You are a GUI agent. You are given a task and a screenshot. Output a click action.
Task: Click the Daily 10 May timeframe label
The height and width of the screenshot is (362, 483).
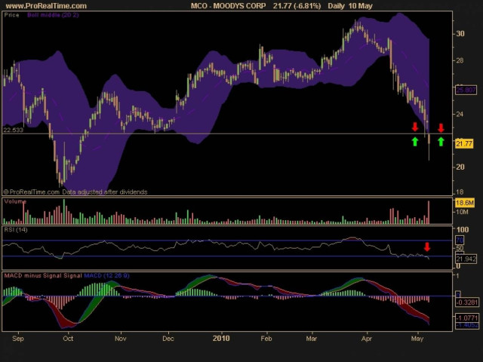pos(350,6)
